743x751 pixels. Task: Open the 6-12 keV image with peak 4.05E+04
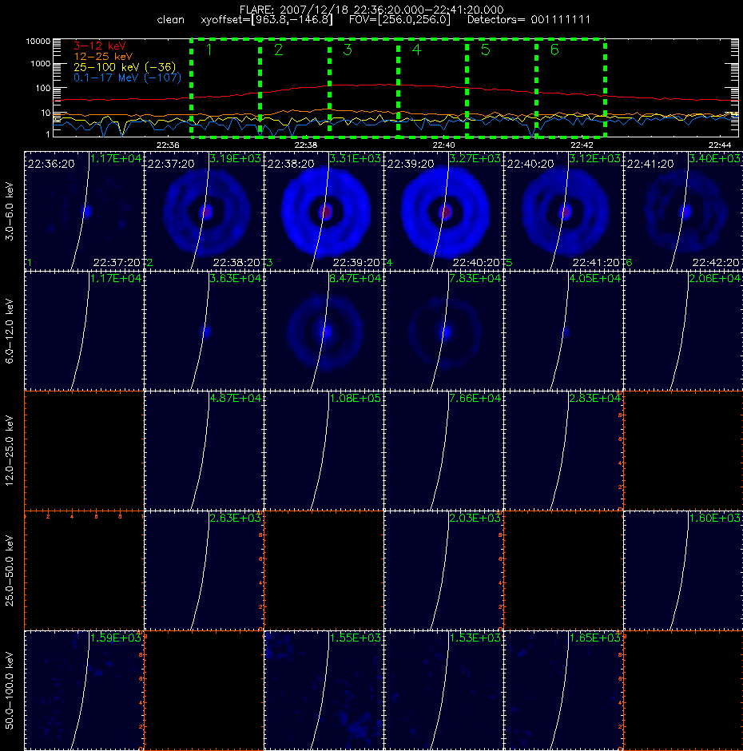pos(563,331)
